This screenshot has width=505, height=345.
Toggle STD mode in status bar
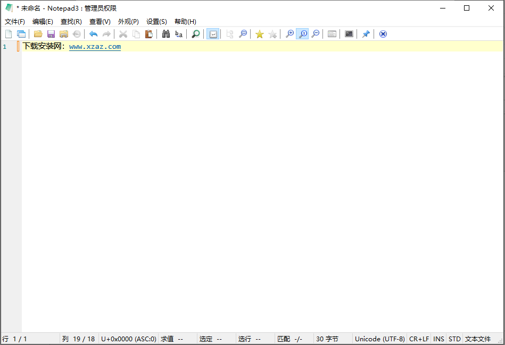coord(454,339)
